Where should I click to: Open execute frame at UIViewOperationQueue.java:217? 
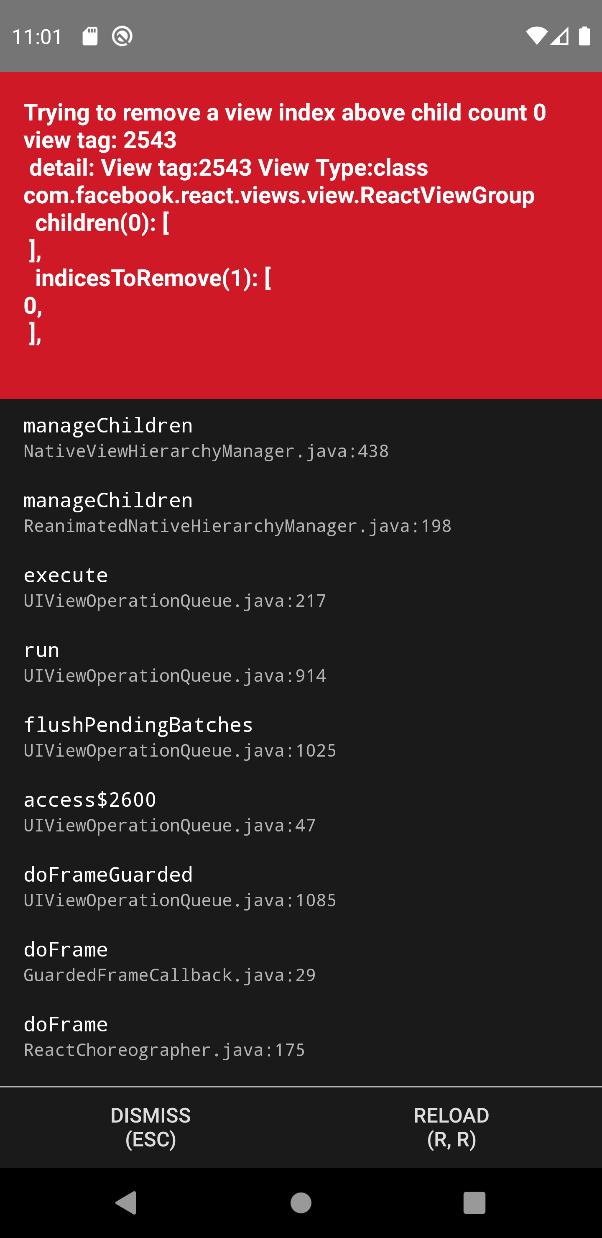click(x=175, y=586)
